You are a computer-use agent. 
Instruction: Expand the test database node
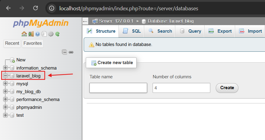(x=5, y=115)
